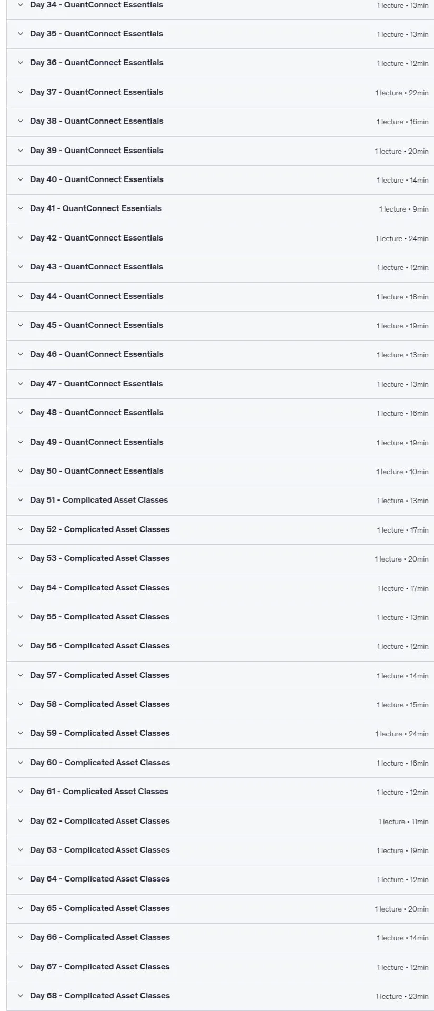Click the Day 57 chevron icon
The height and width of the screenshot is (1011, 434).
[21, 675]
